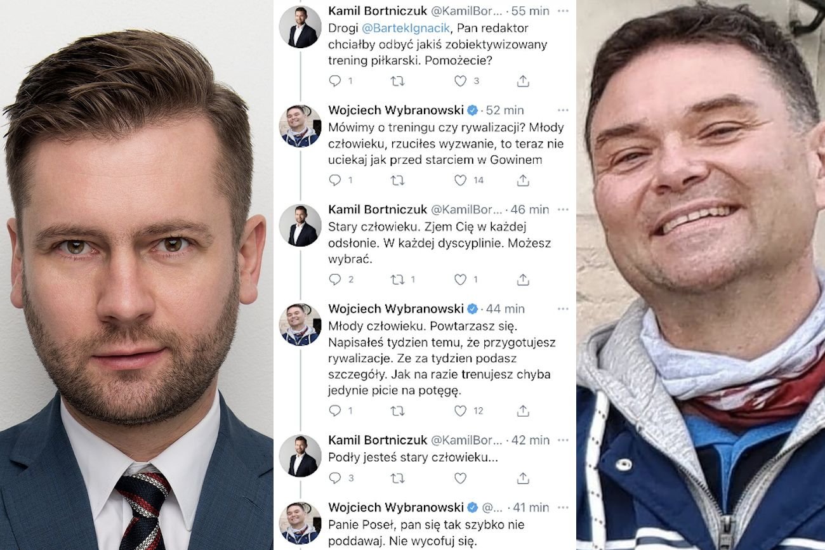This screenshot has height=550, width=825.
Task: Retweet the 52 min Wojciech Wybranowski tweet
Action: coord(397,181)
